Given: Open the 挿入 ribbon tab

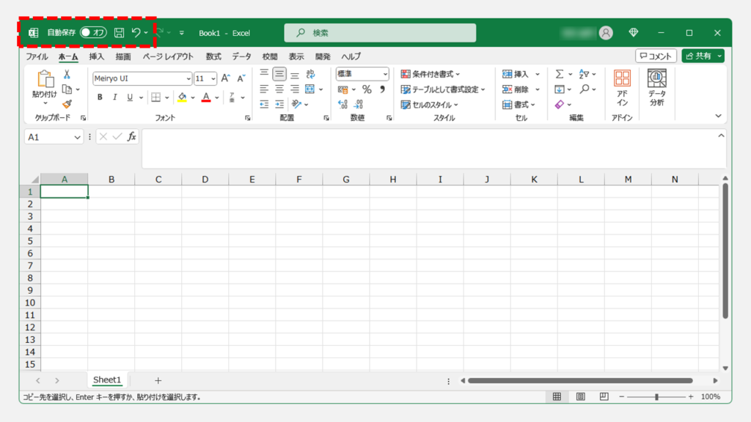Looking at the screenshot, I should pos(97,56).
